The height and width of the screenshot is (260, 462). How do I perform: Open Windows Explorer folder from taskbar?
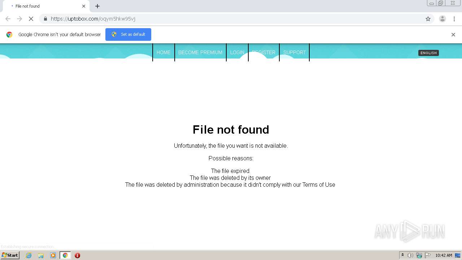[x=41, y=255]
